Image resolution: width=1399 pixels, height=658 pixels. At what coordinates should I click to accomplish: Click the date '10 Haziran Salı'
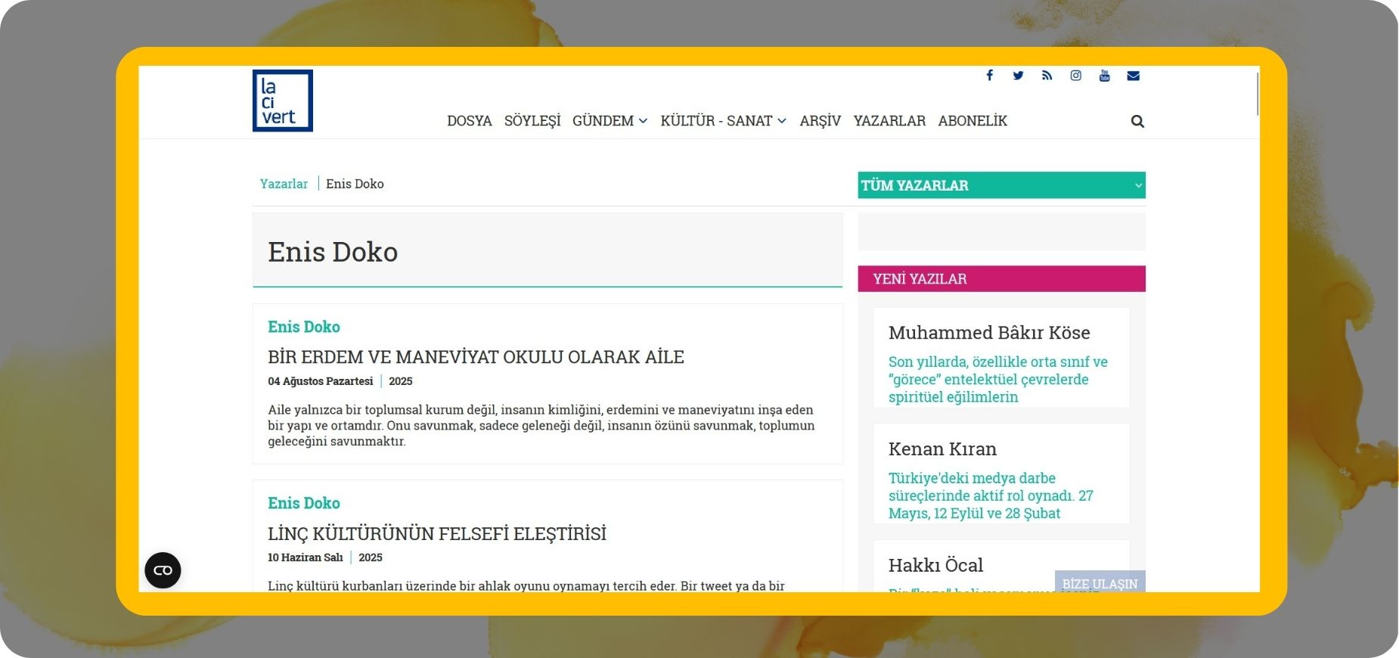click(x=306, y=557)
